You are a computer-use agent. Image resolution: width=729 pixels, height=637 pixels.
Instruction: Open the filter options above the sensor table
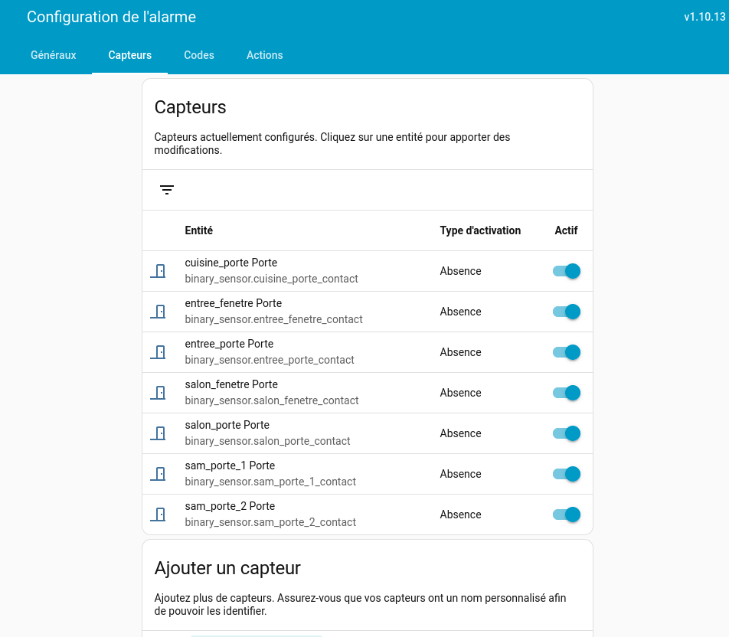[x=167, y=189]
